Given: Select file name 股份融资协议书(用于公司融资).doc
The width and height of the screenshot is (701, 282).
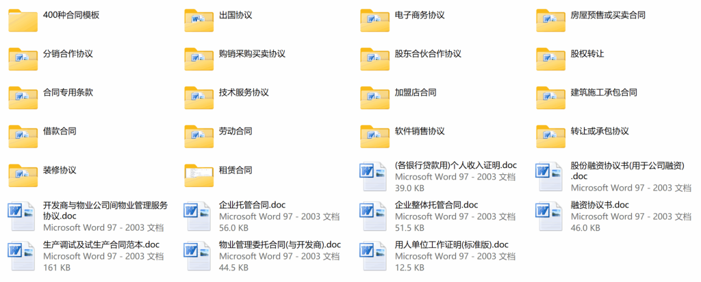Looking at the screenshot, I should pyautogui.click(x=628, y=171).
